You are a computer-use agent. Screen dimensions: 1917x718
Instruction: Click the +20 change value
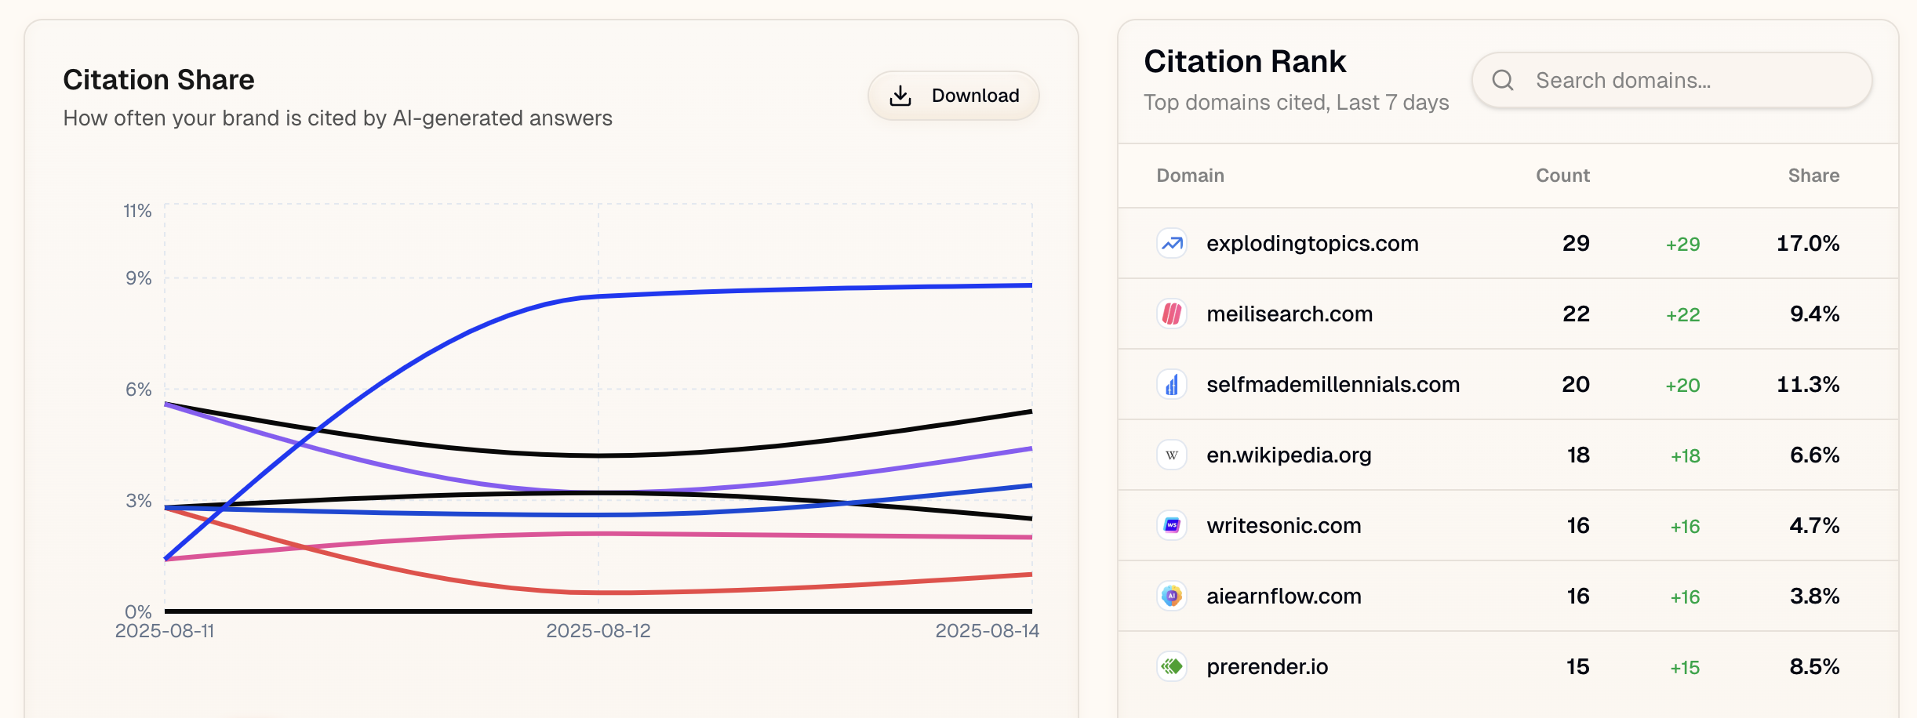tap(1682, 386)
